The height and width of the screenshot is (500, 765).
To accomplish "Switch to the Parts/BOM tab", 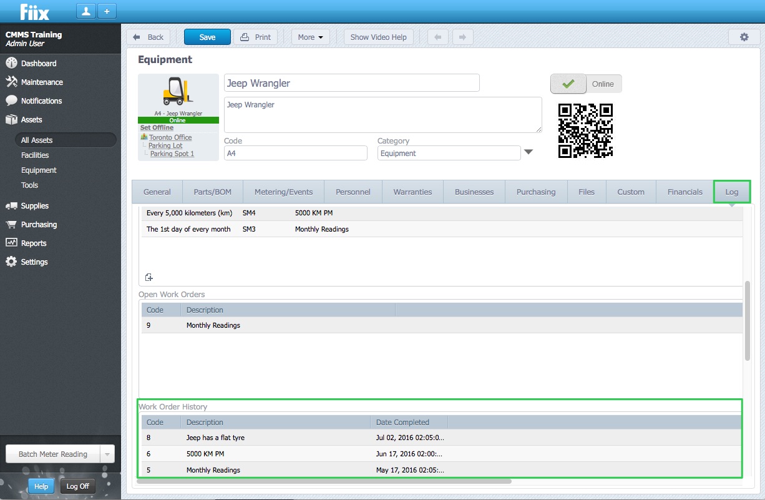I will [x=213, y=192].
